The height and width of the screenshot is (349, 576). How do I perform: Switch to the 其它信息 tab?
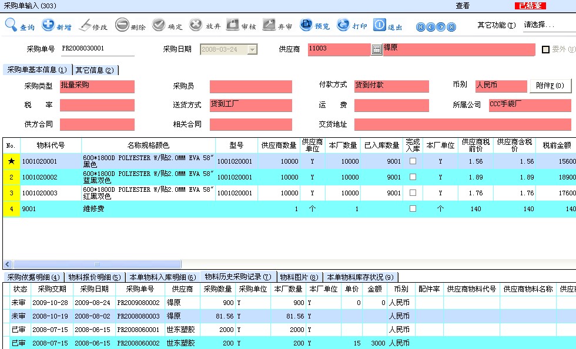pyautogui.click(x=95, y=70)
